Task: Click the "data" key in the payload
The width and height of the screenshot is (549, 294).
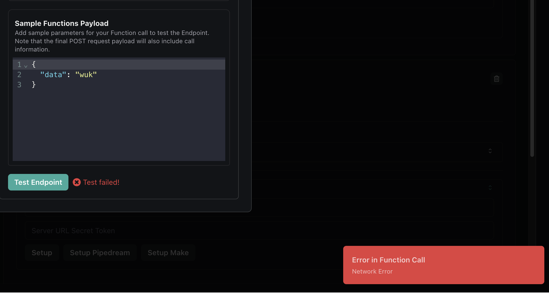Action: pyautogui.click(x=53, y=75)
